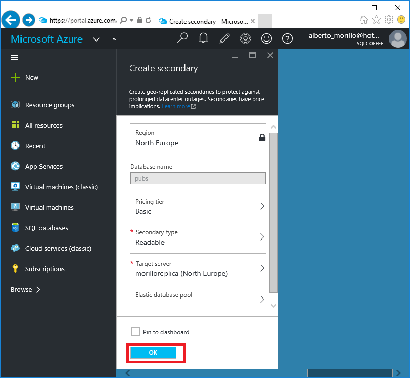Click the lock security icon in address bar
410x378 pixels.
point(140,20)
